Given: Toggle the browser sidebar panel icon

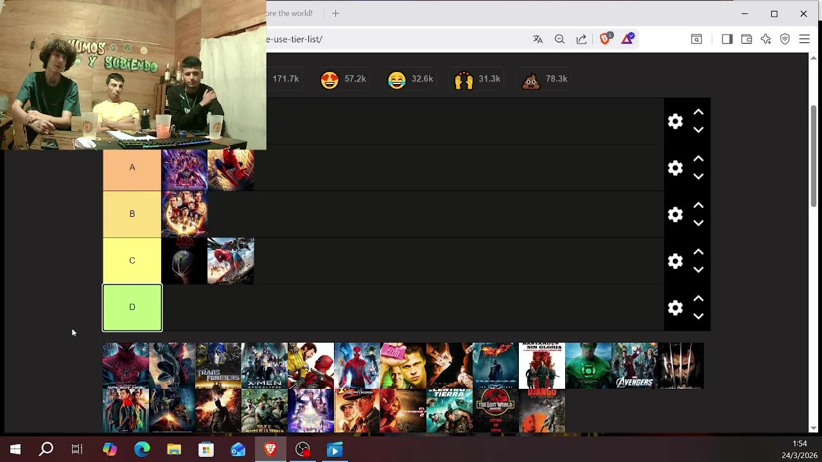Looking at the screenshot, I should pos(727,39).
